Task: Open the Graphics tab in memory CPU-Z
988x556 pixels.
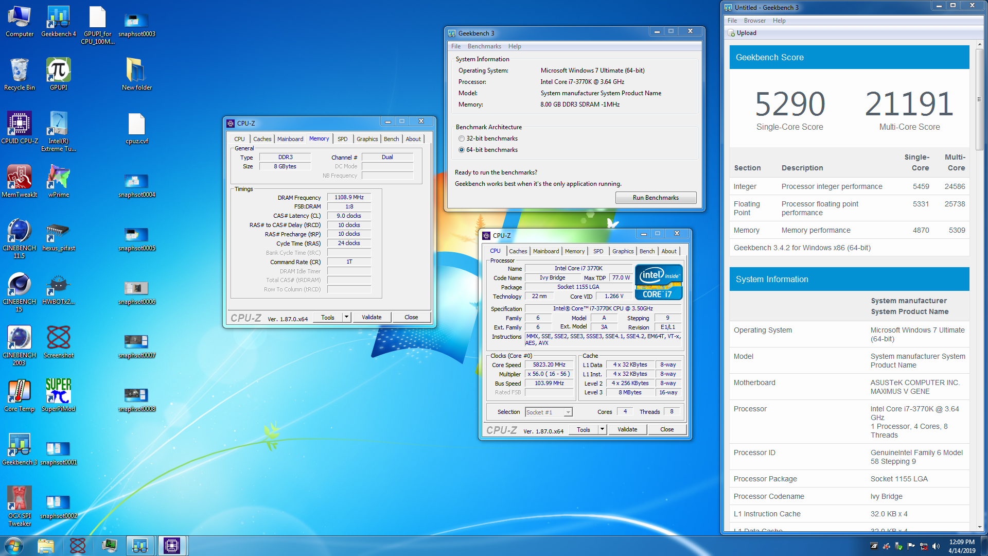Action: click(x=367, y=139)
